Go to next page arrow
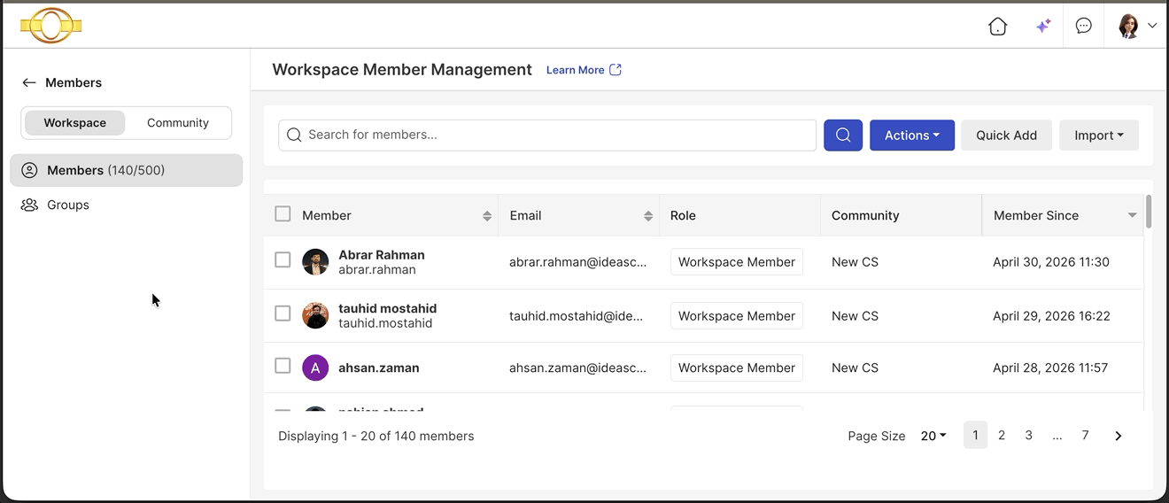Screen dimensions: 1169x503 [1119, 436]
